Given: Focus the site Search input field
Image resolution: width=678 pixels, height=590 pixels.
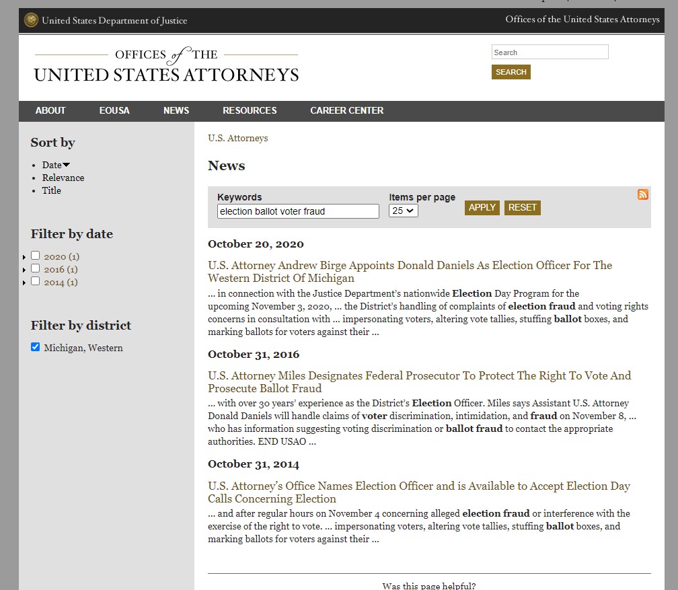Looking at the screenshot, I should pos(550,52).
